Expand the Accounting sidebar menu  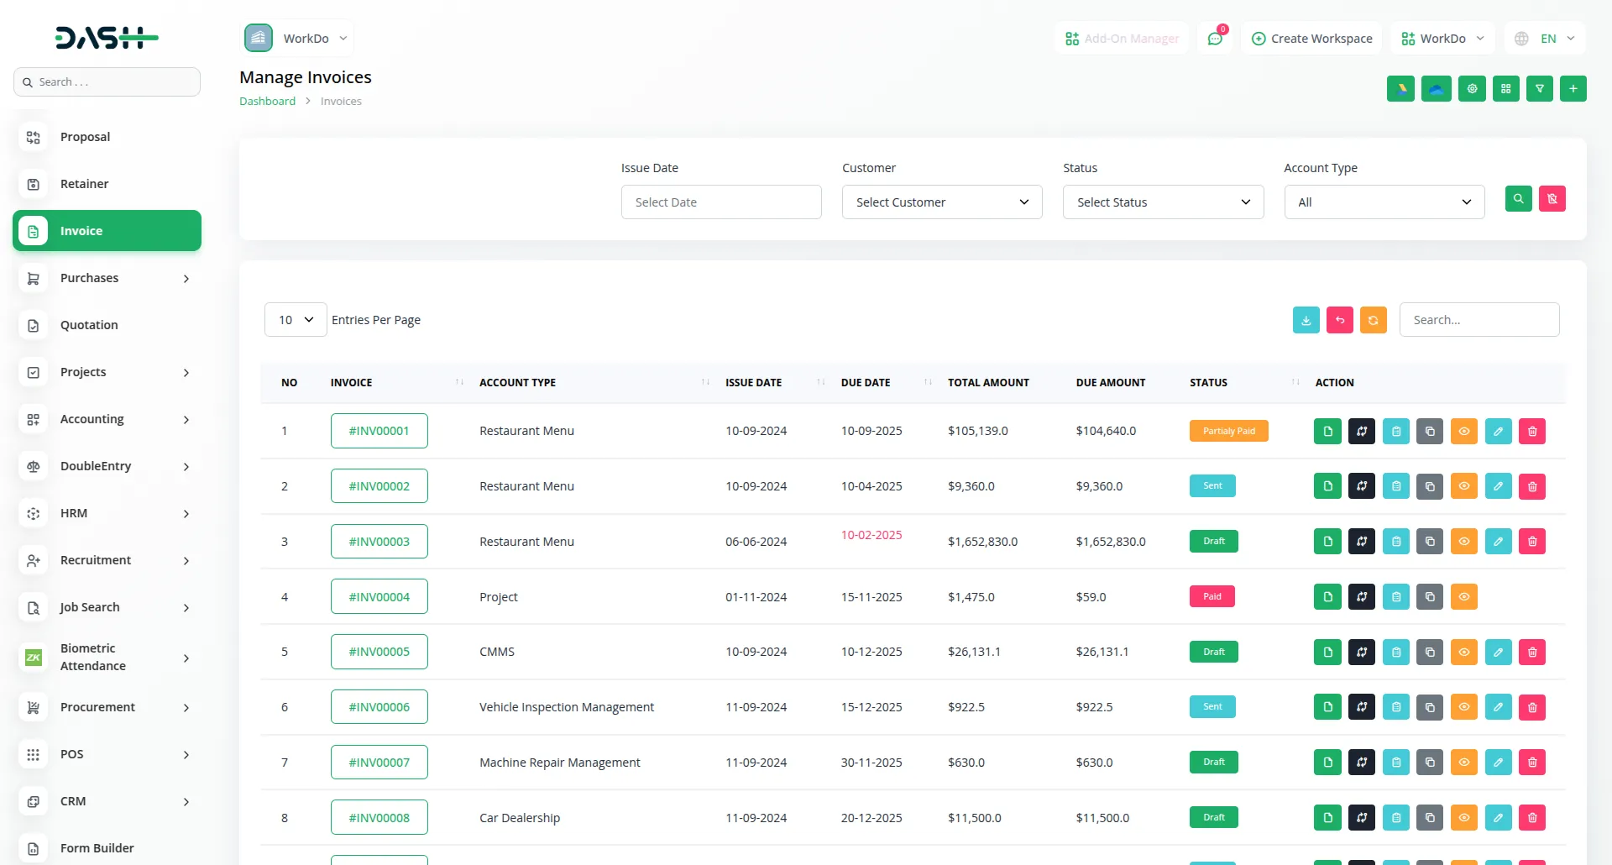[107, 419]
